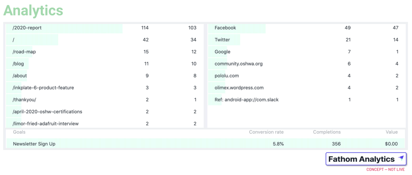This screenshot has width=412, height=175.
Task: Open the /road-map page entry
Action: click(105, 52)
